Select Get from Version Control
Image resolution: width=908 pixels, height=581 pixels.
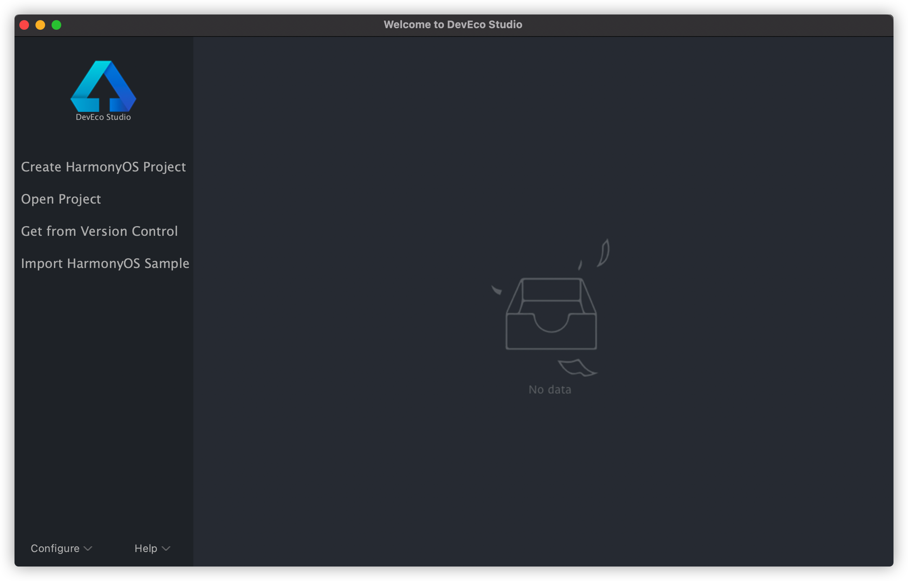pos(100,231)
